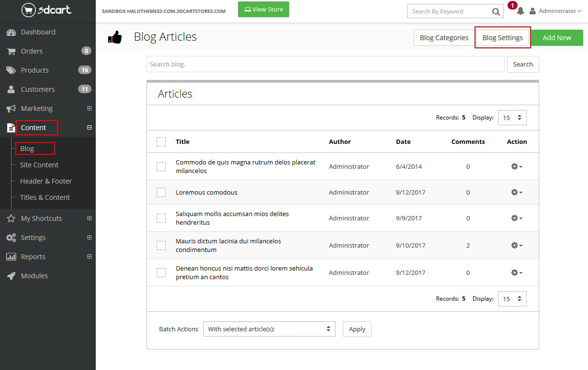Select the Products tag icon
Viewport: 588px width, 370px height.
11,70
